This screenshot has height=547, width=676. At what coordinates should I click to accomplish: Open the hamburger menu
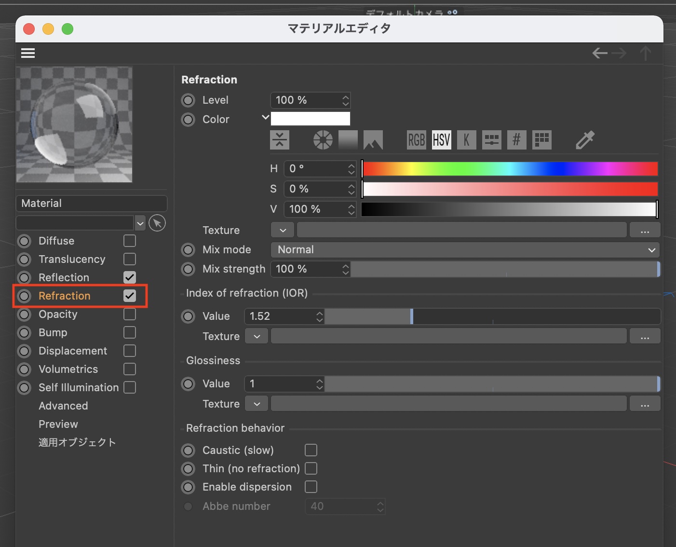coord(28,53)
